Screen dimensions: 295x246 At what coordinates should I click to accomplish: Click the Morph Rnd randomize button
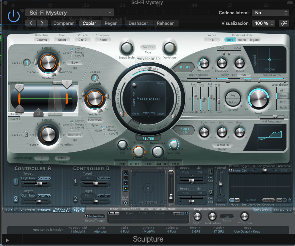coord(171,172)
